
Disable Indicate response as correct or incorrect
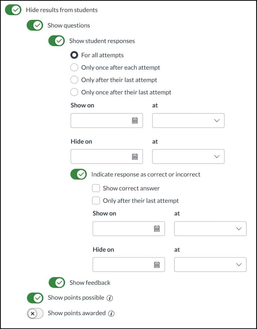pos(79,174)
